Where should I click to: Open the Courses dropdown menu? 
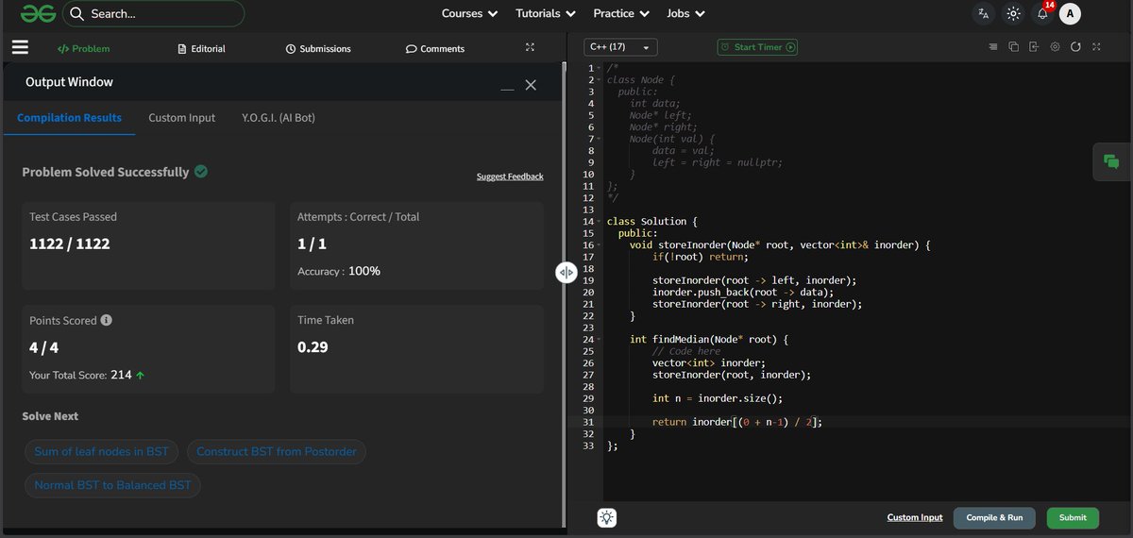(x=469, y=14)
